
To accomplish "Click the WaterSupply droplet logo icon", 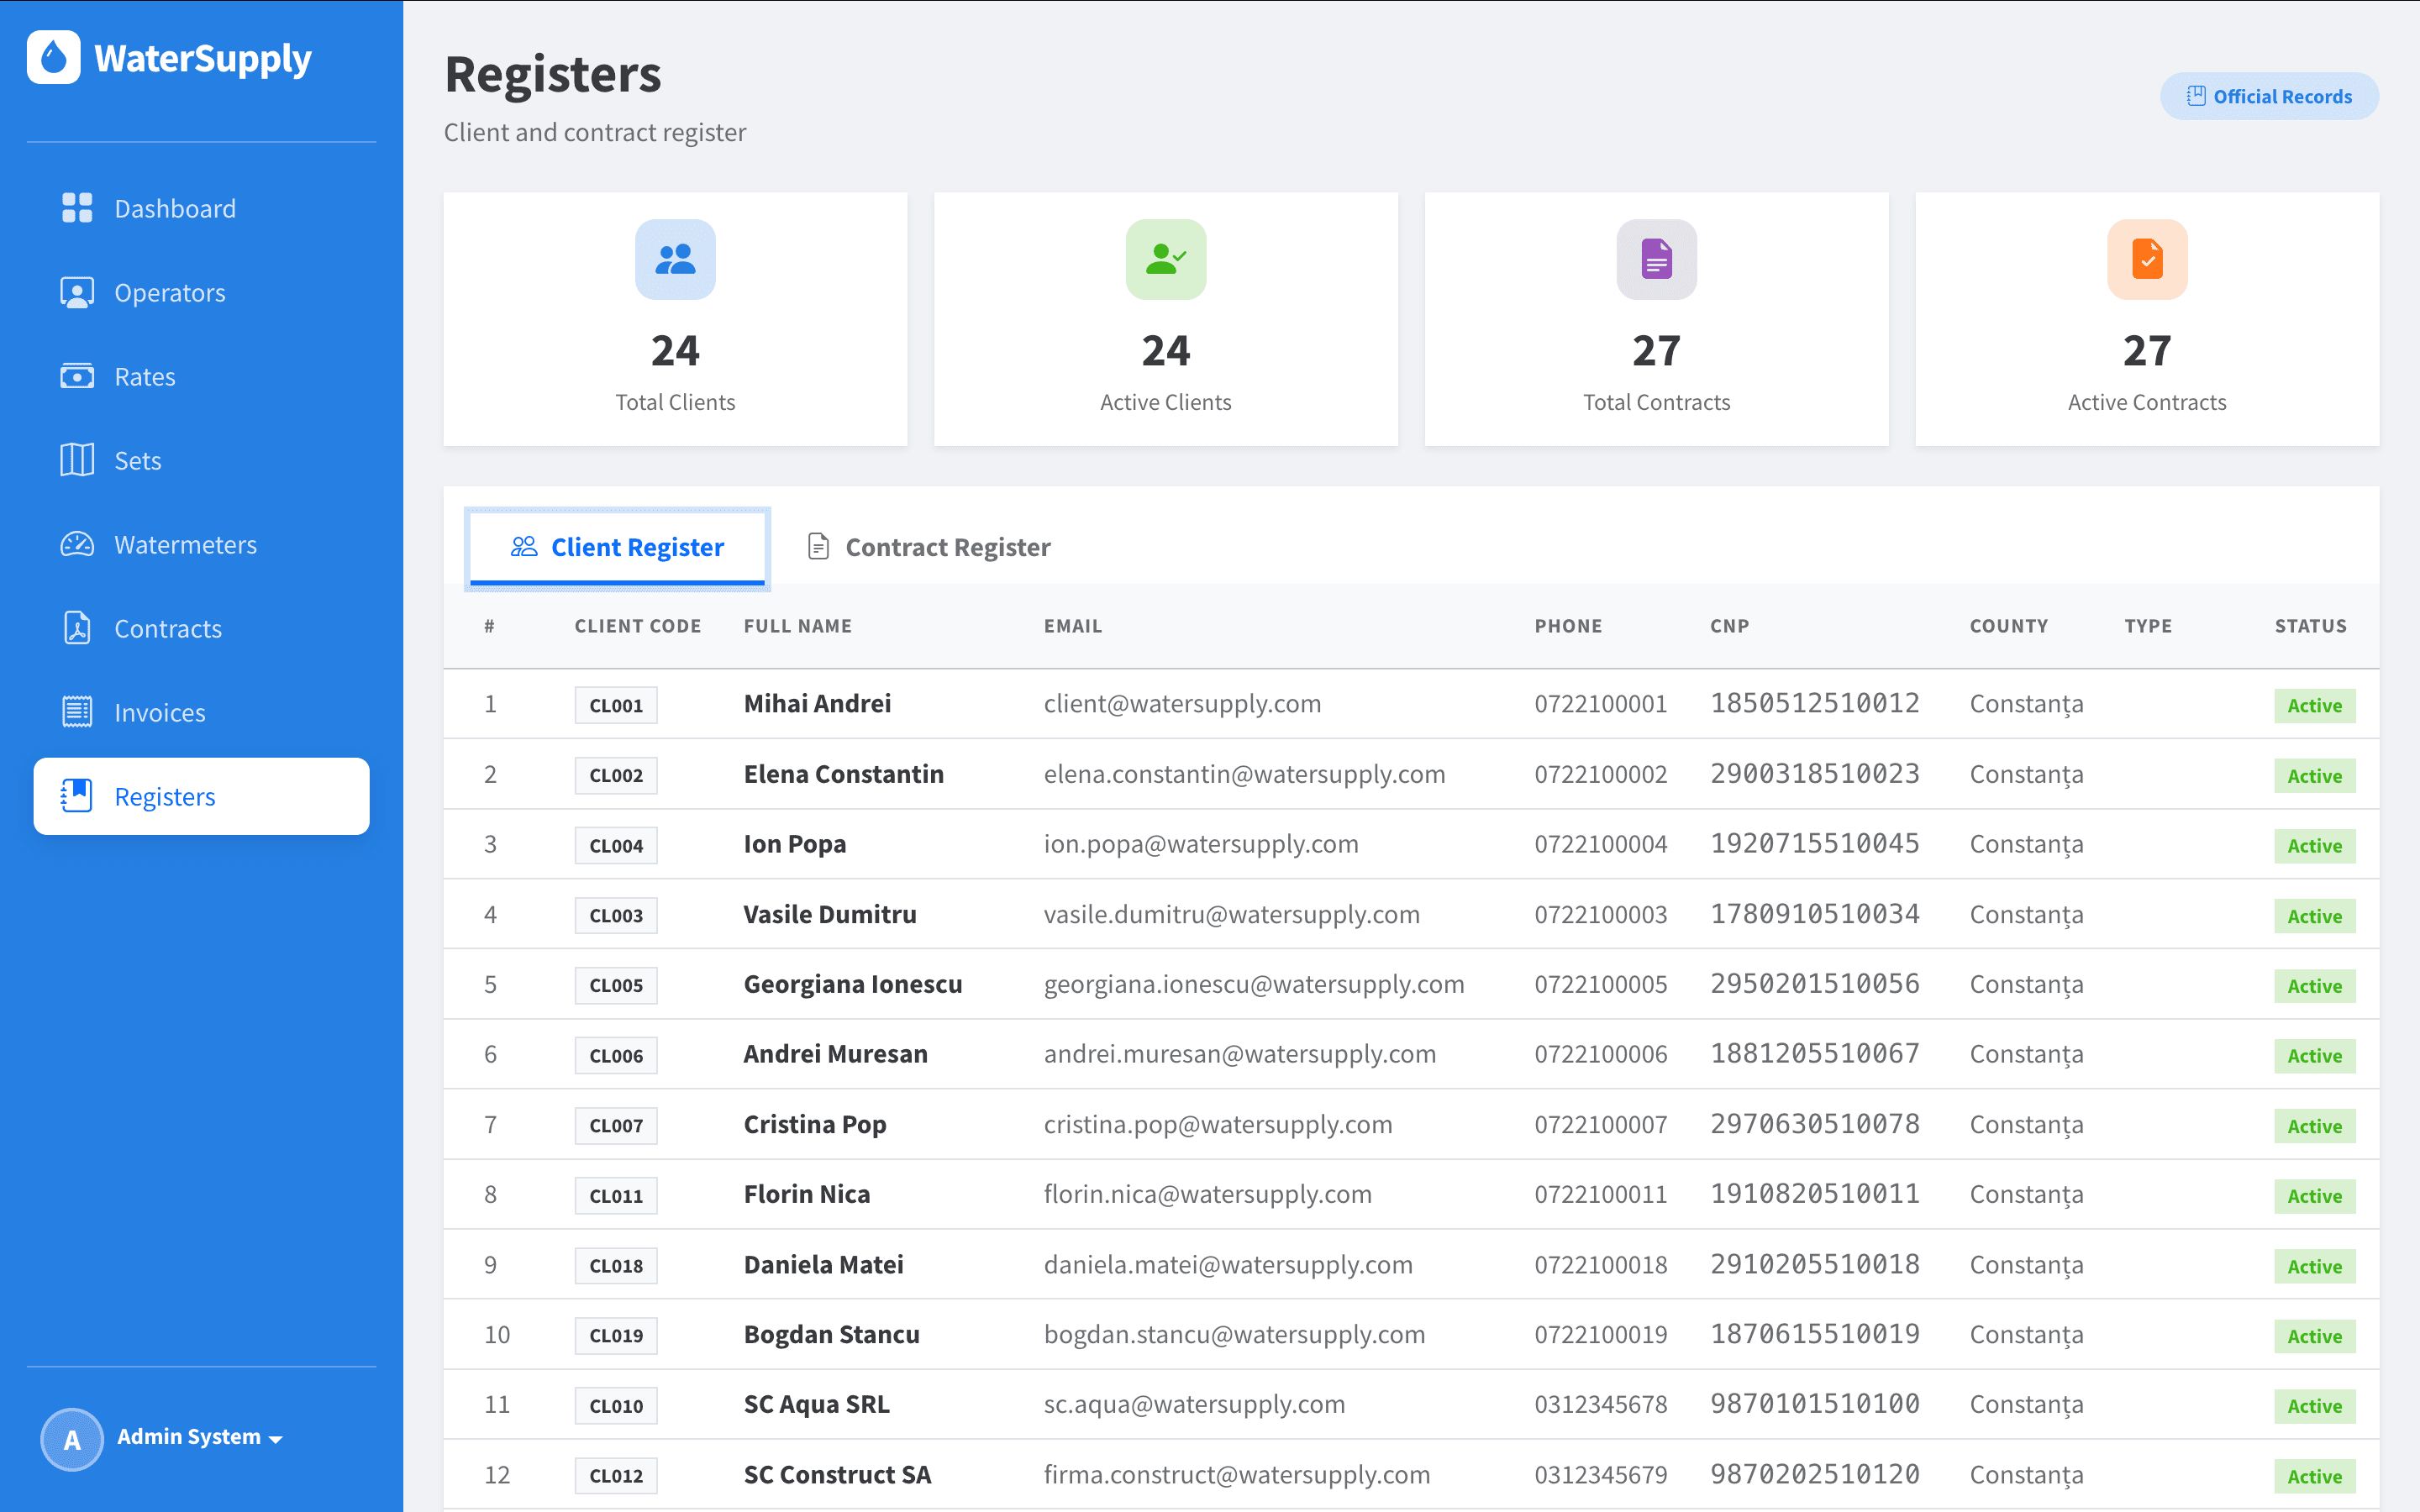I will coord(54,57).
